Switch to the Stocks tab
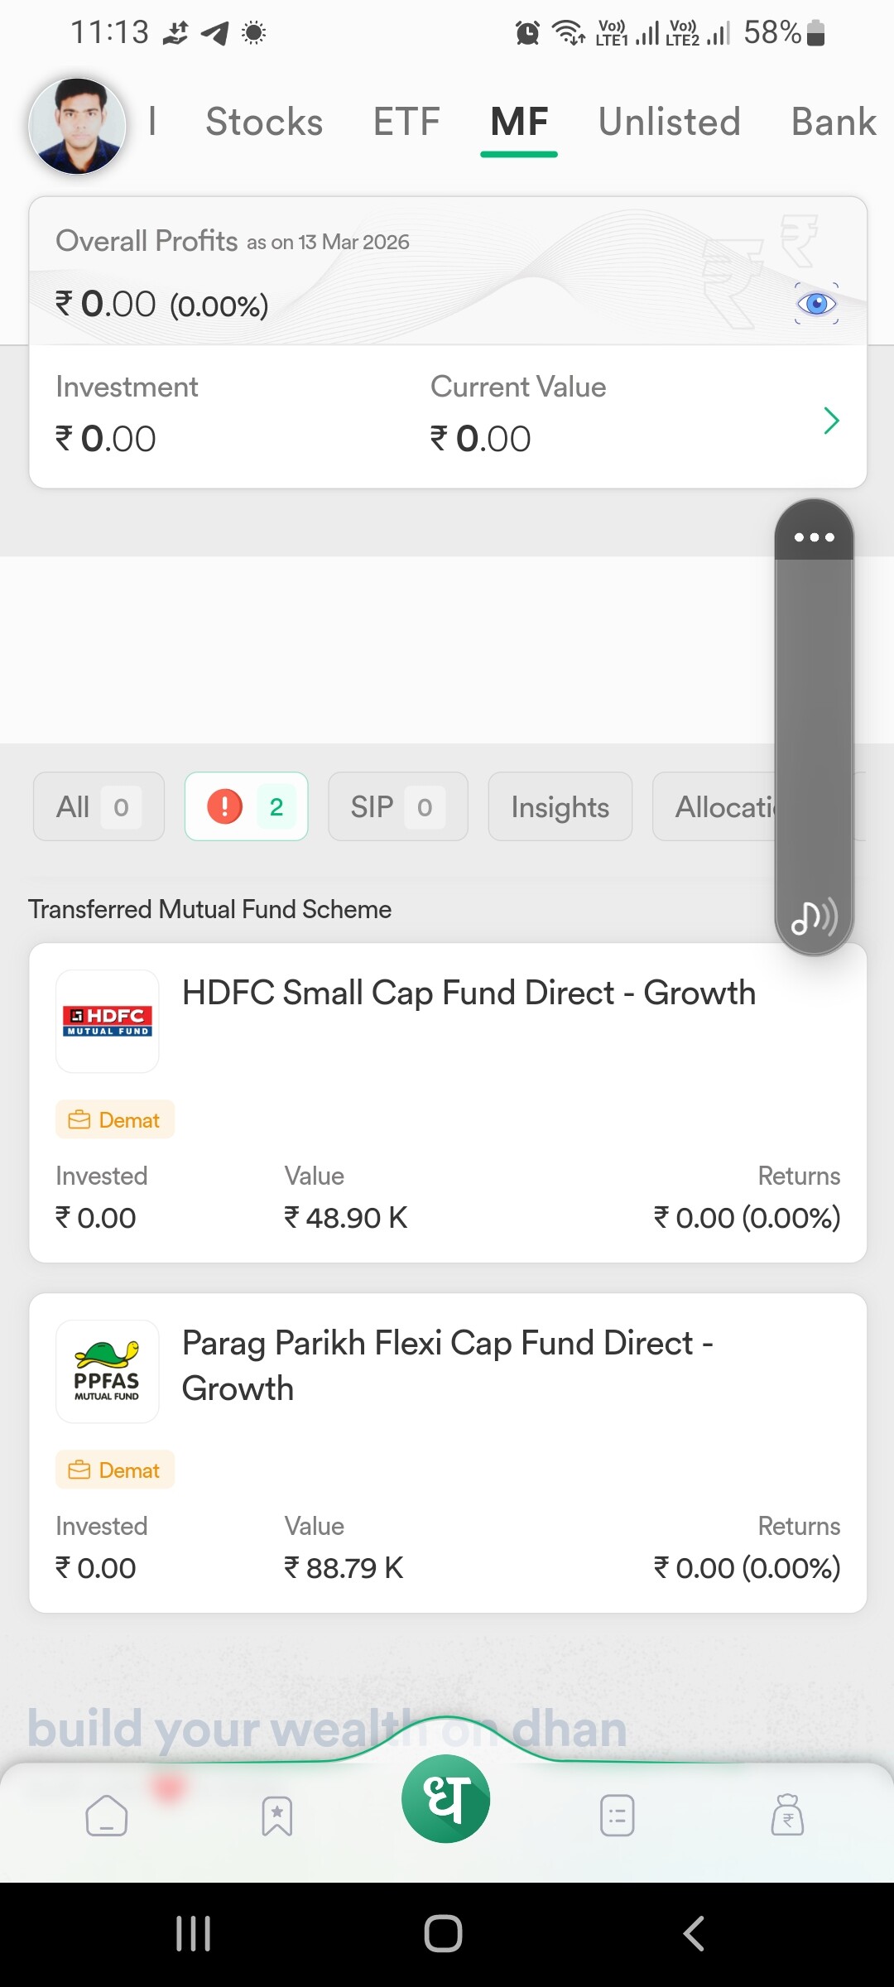The height and width of the screenshot is (1987, 894). click(x=264, y=123)
